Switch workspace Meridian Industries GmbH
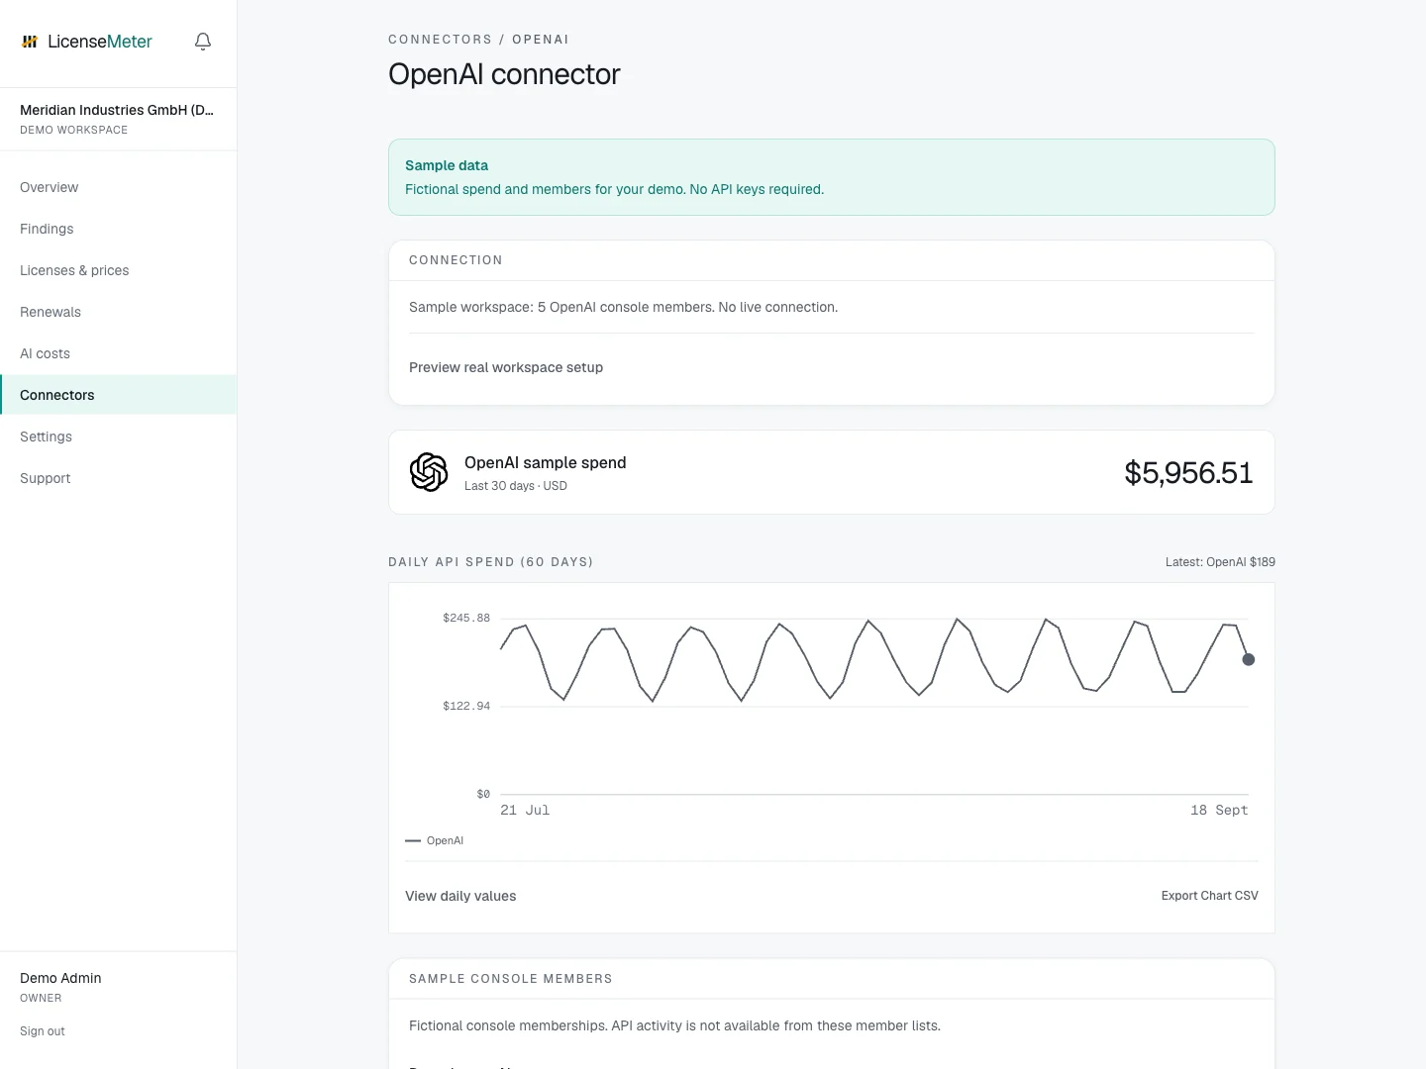The image size is (1426, 1069). coord(118,119)
